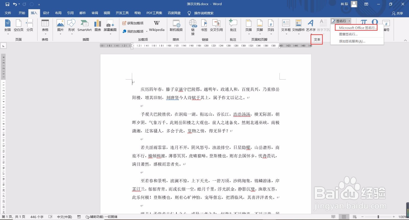Viewport: 409px width, 220px height.
Task: Switch to the 设计 (Design) tab
Action: (x=46, y=13)
